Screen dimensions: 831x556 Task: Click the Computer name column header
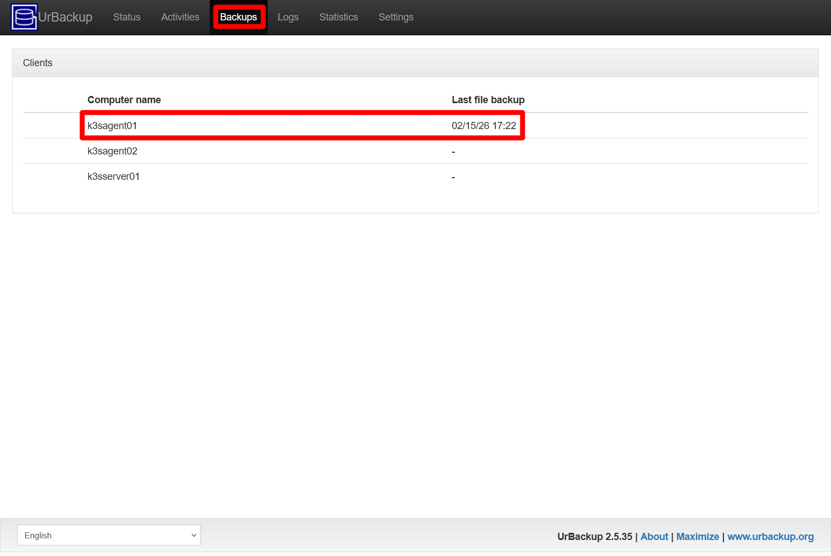pos(124,100)
